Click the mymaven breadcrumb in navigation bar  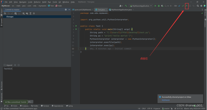(42, 6)
